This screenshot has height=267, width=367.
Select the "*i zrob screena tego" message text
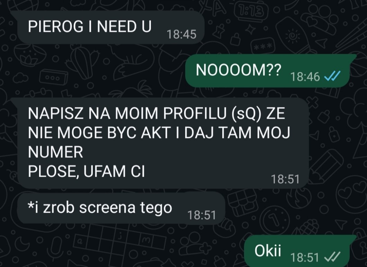pyautogui.click(x=100, y=208)
